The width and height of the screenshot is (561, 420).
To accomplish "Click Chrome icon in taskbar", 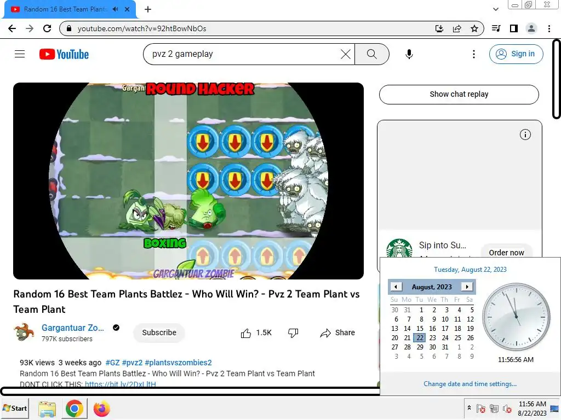I will 75,409.
